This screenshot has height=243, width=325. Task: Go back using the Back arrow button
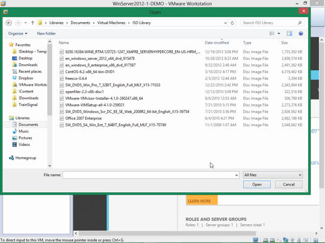coord(9,23)
